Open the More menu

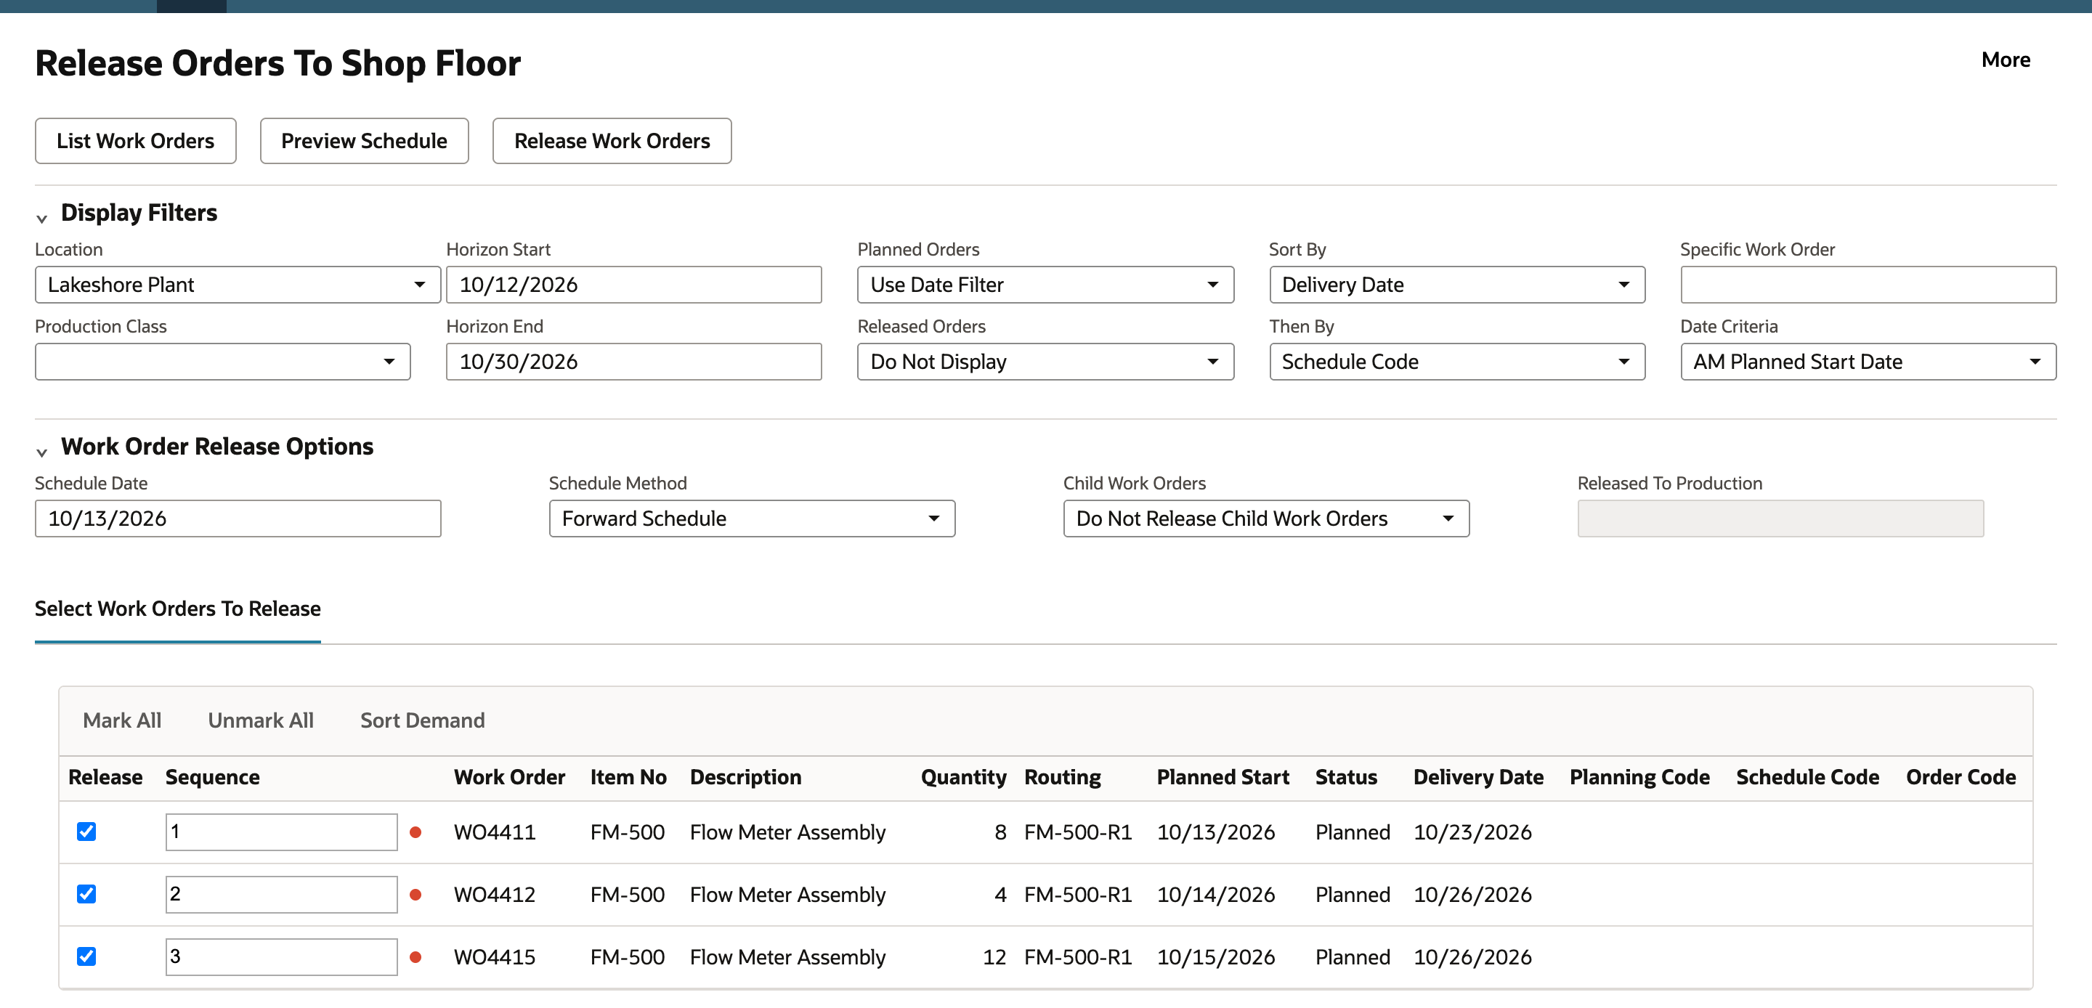coord(2005,60)
